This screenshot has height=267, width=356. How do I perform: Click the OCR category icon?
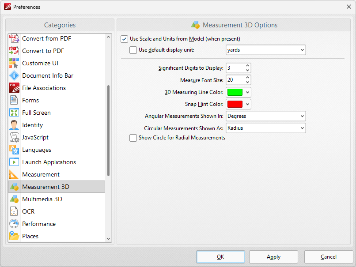pyautogui.click(x=14, y=211)
